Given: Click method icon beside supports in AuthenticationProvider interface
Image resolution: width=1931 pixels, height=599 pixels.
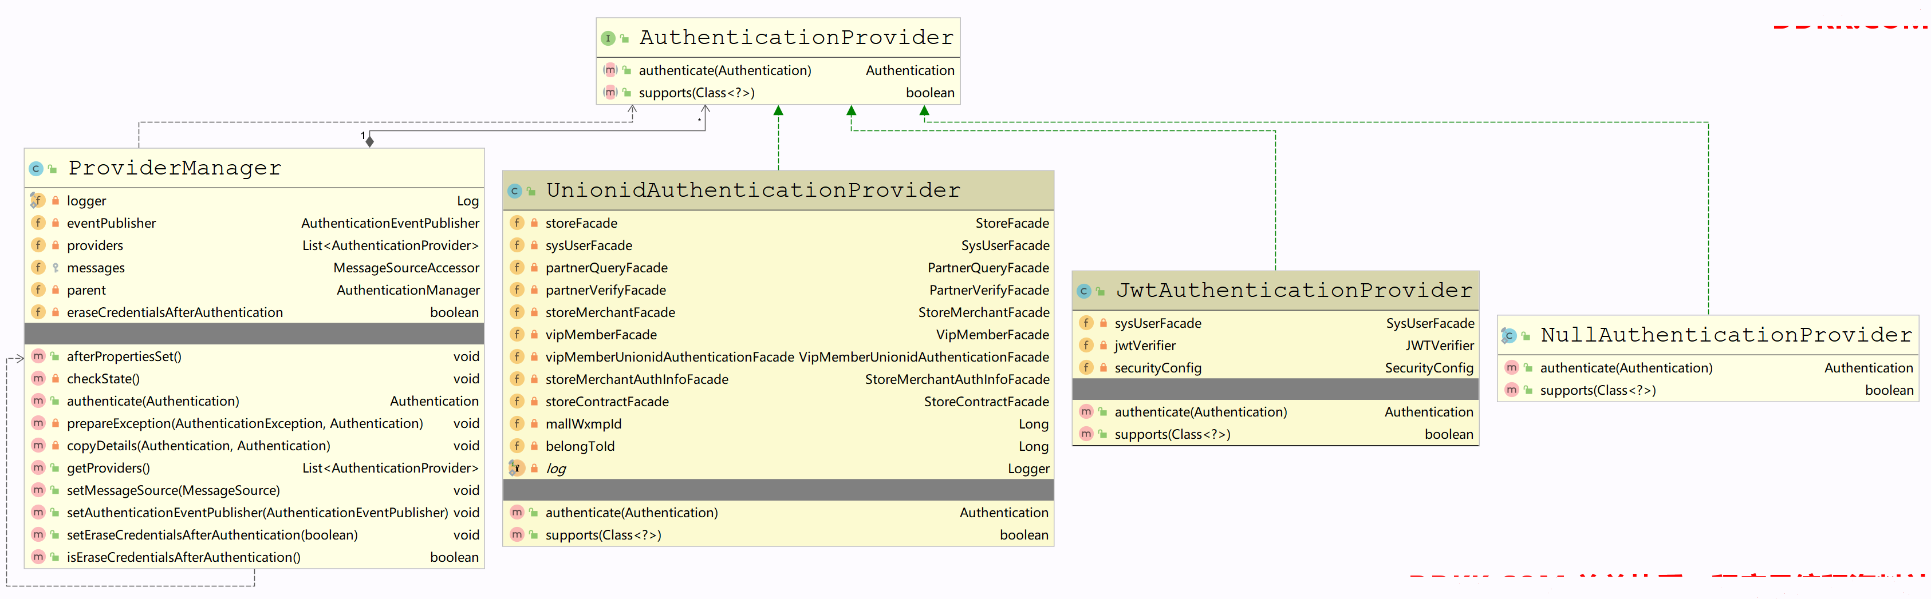Looking at the screenshot, I should click(x=610, y=93).
